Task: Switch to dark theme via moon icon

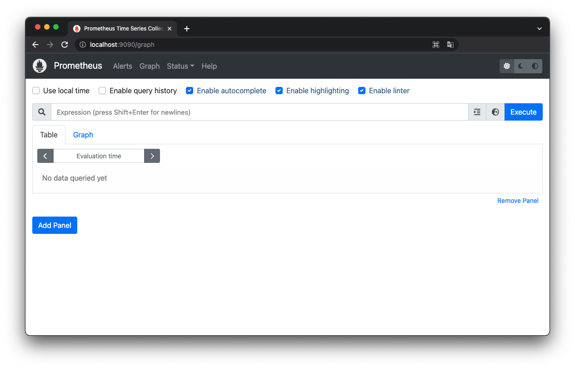Action: [520, 66]
